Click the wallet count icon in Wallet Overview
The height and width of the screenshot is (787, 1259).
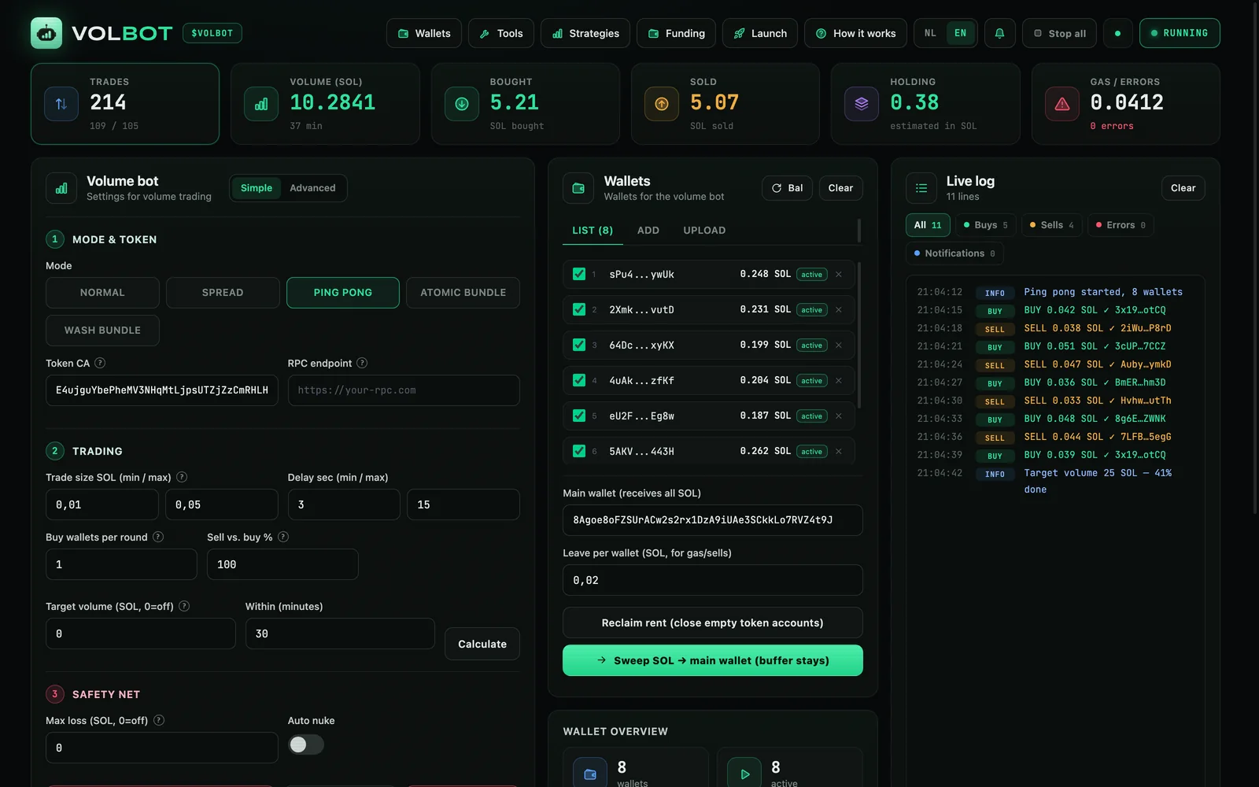tap(590, 774)
